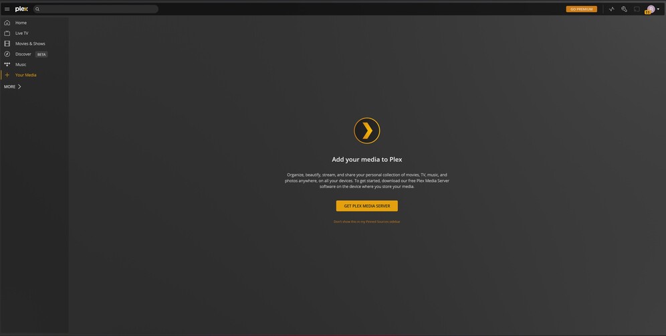Viewport: 666px width, 336px height.
Task: Expand the MORE section
Action: click(x=13, y=87)
